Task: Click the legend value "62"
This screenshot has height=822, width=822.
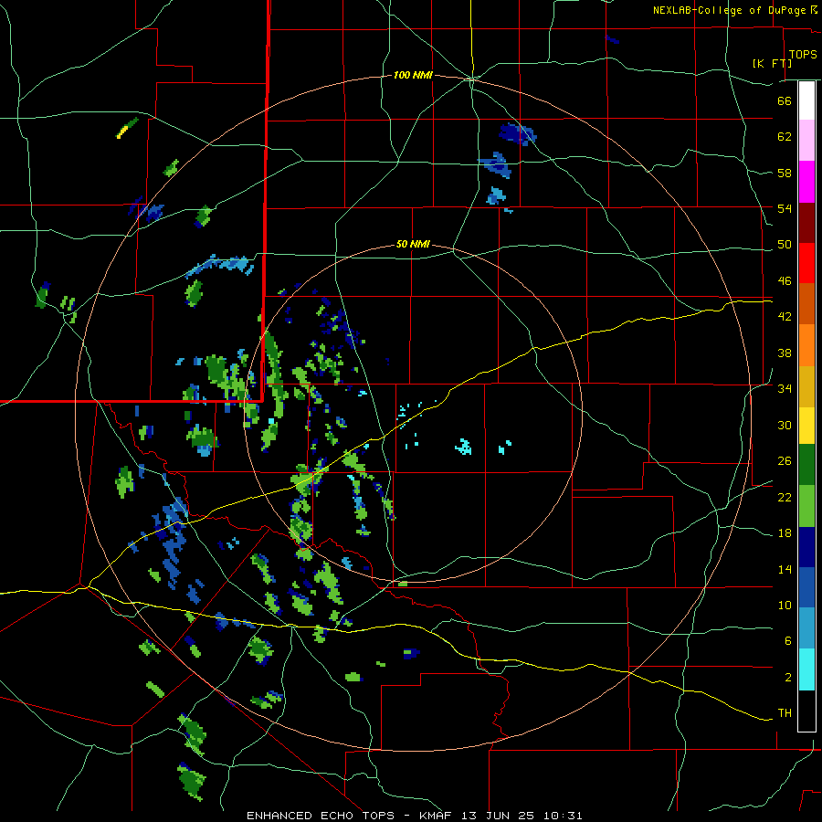Action: coord(785,137)
